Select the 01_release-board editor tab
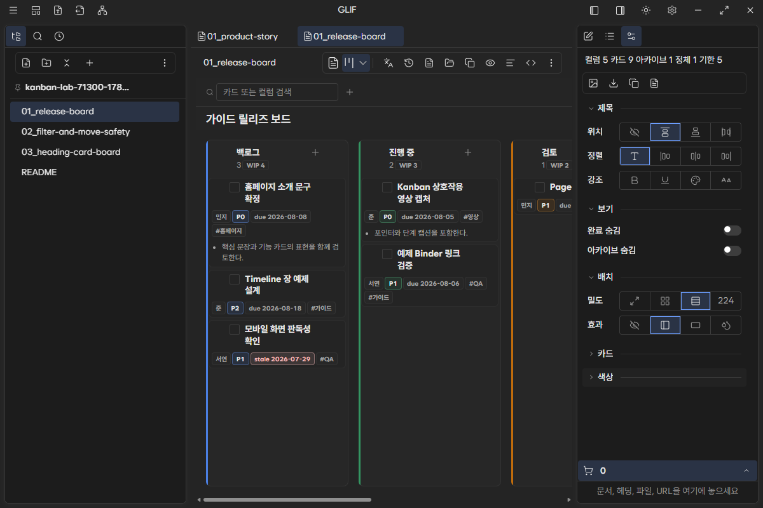This screenshot has width=763, height=508. click(350, 36)
